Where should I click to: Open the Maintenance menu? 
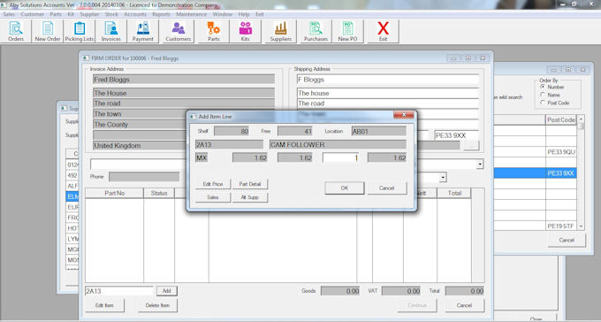pos(191,14)
